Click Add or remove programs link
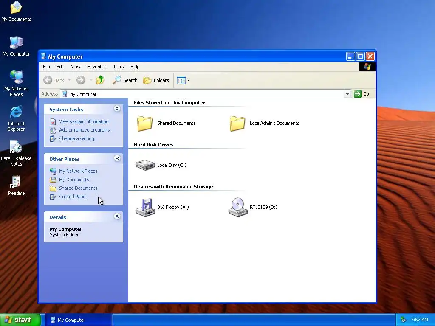Screen dimensions: 435x326 click(85, 130)
